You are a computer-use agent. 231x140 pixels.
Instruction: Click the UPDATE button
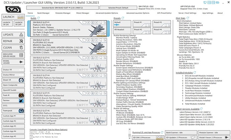click(13, 34)
